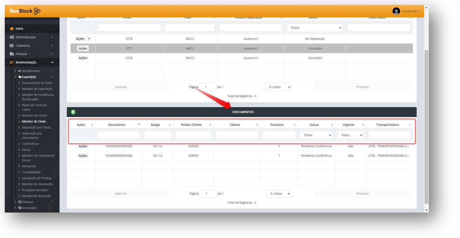
Task: Click the Início home icon
Action: [12, 29]
